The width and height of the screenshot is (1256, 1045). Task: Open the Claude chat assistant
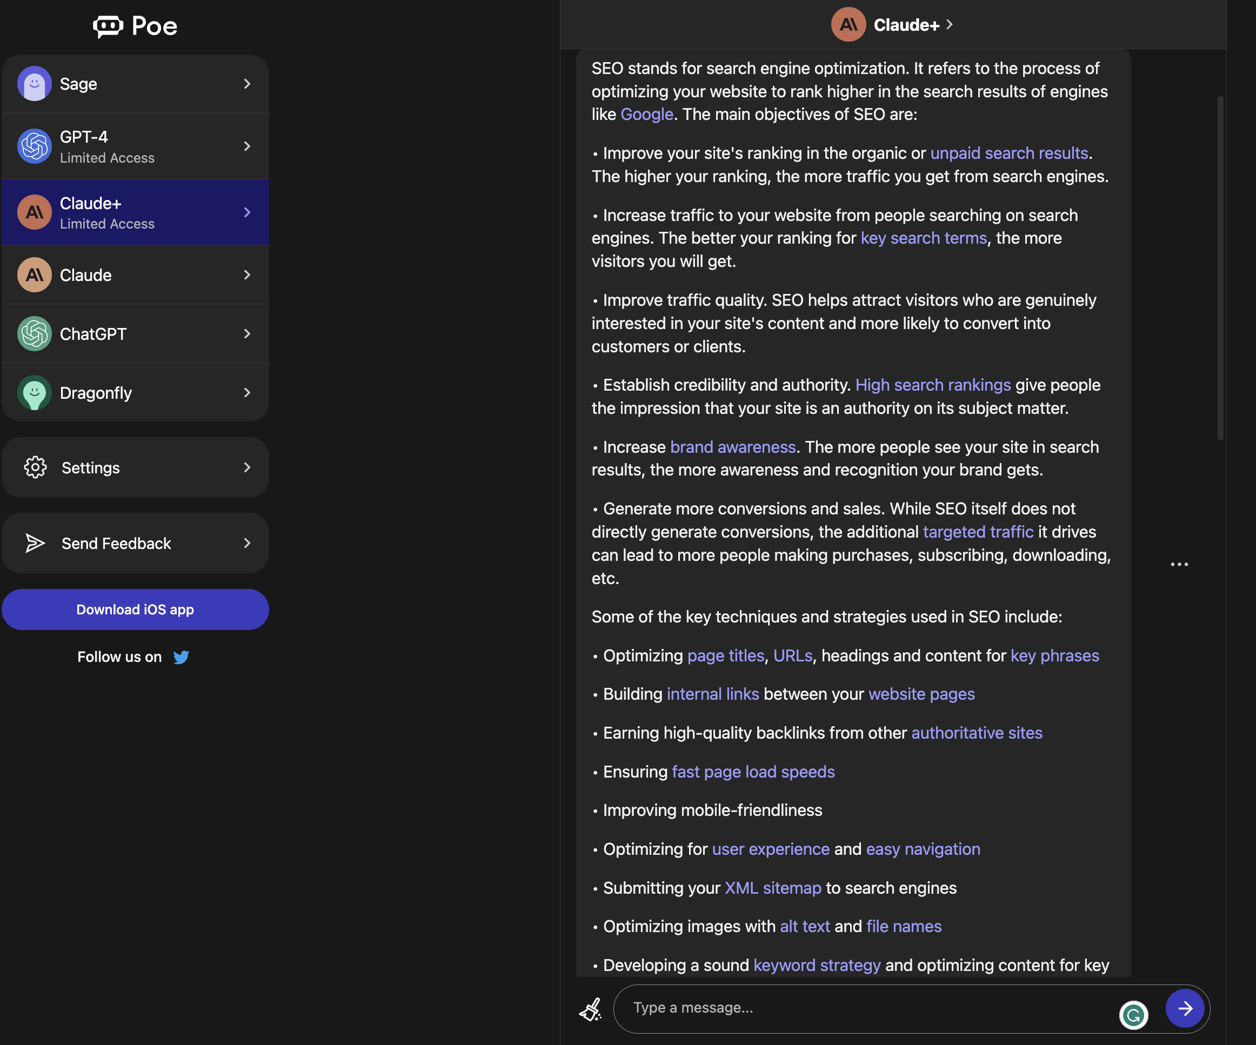[135, 274]
